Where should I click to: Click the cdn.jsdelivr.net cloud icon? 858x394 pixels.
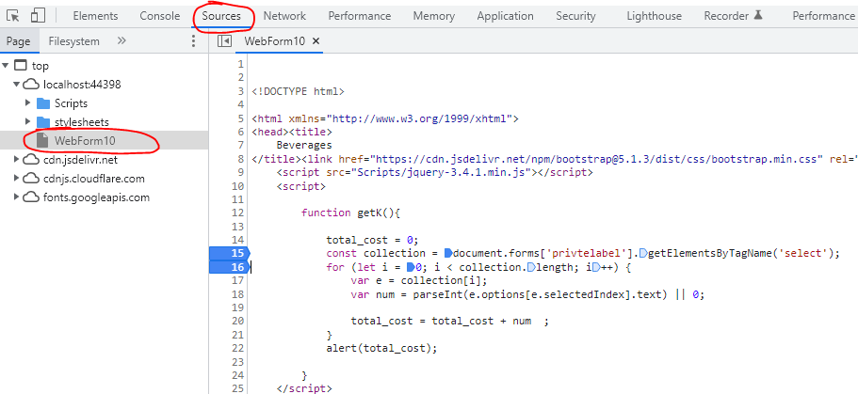pos(31,160)
